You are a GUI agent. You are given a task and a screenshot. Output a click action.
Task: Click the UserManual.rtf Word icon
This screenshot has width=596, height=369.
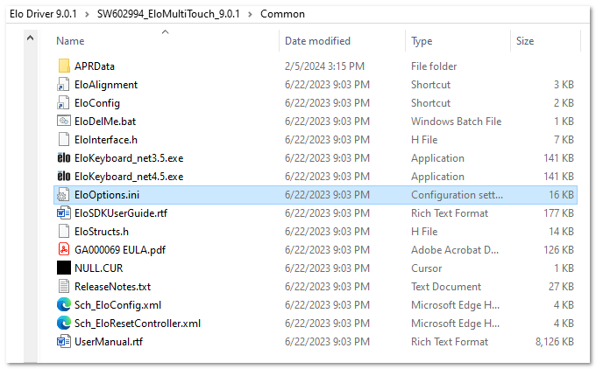[x=63, y=341]
